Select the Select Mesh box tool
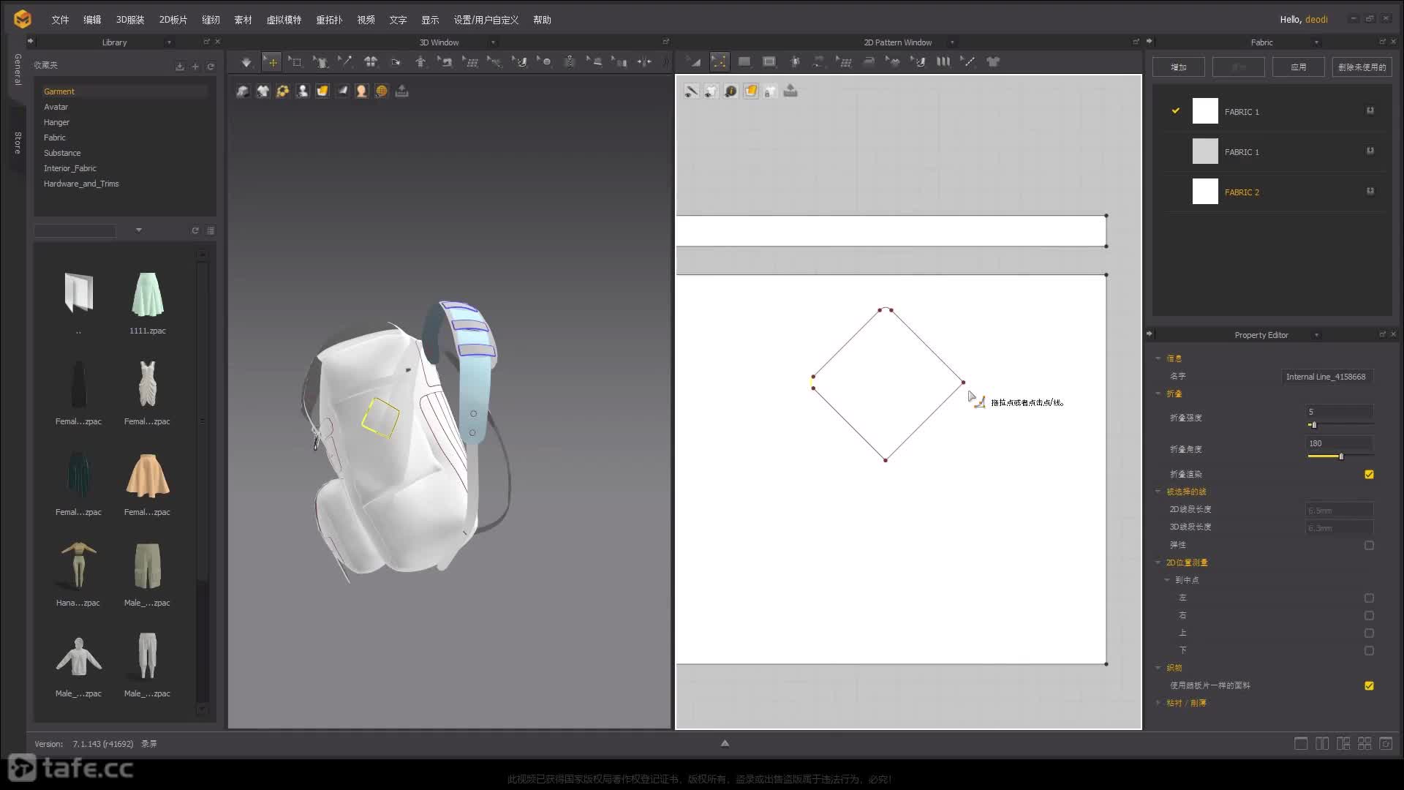The height and width of the screenshot is (790, 1404). (x=295, y=62)
